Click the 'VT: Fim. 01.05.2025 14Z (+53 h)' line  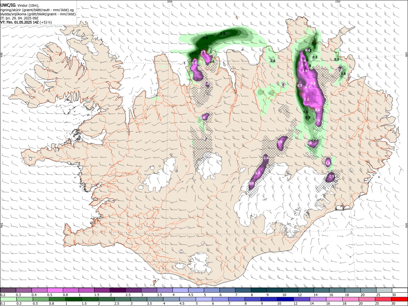(26, 22)
